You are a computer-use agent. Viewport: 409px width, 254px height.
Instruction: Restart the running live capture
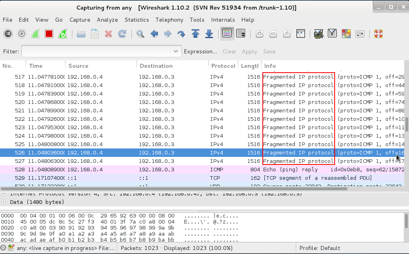(x=63, y=34)
